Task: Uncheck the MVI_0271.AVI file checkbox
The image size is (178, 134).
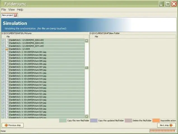Action: (x=3, y=46)
